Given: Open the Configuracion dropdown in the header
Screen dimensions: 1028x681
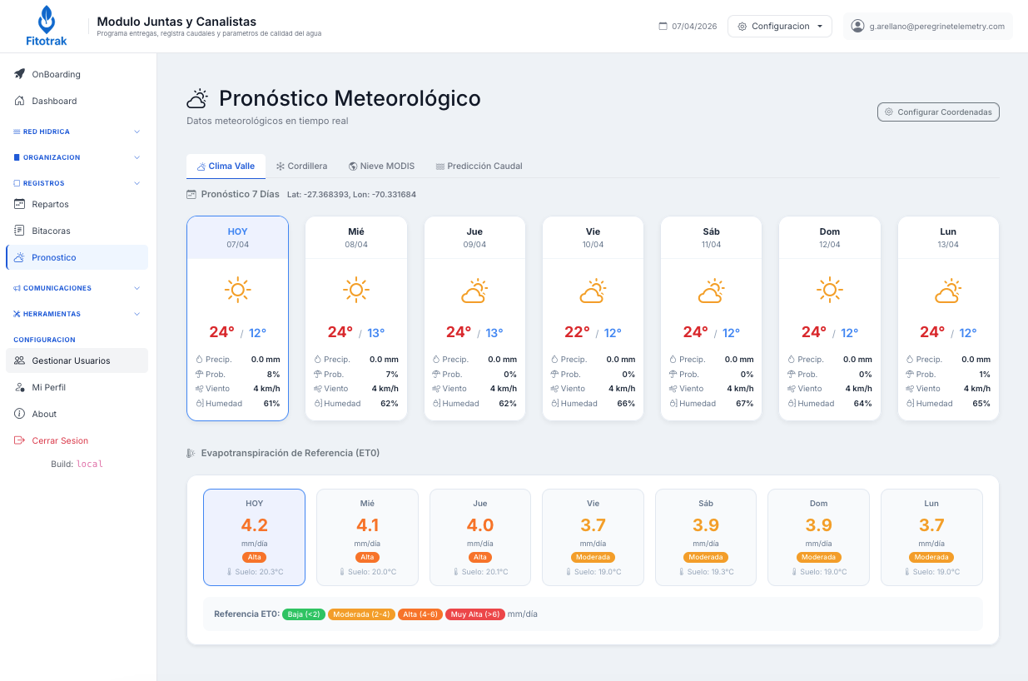Looking at the screenshot, I should tap(779, 26).
